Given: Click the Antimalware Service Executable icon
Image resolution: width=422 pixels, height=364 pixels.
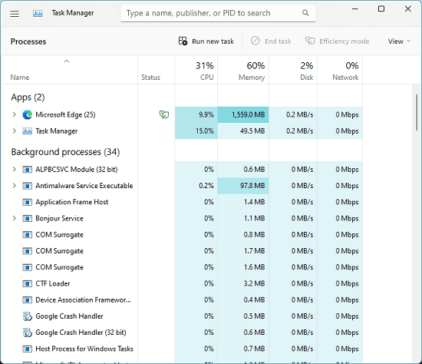Looking at the screenshot, I should [x=27, y=186].
